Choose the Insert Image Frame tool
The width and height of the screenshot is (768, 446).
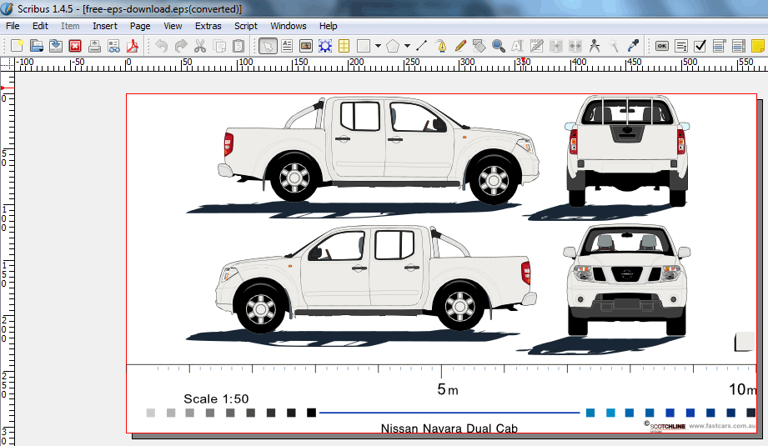[306, 46]
